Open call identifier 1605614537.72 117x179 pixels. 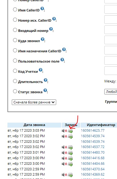(x=93, y=147)
